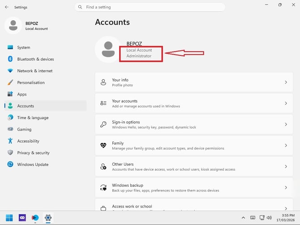Image resolution: width=300 pixels, height=225 pixels.
Task: Expand Your info chevron
Action: coord(286,83)
